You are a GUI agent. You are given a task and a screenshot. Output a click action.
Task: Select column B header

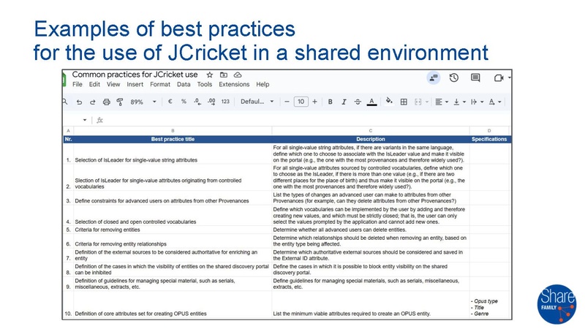[x=173, y=131]
